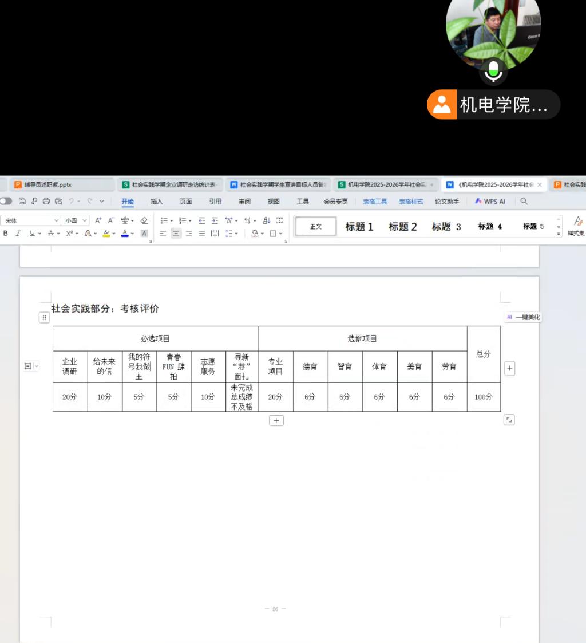The height and width of the screenshot is (643, 586).
Task: Click the print icon in quick toolbar
Action: point(46,202)
